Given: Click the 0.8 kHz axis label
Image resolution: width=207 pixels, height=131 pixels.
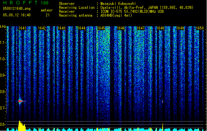Looking at the screenshot, I should [3, 92].
